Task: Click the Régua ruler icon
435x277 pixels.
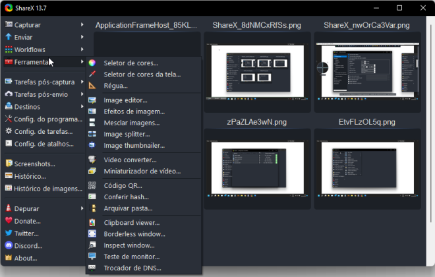Action: [x=92, y=86]
